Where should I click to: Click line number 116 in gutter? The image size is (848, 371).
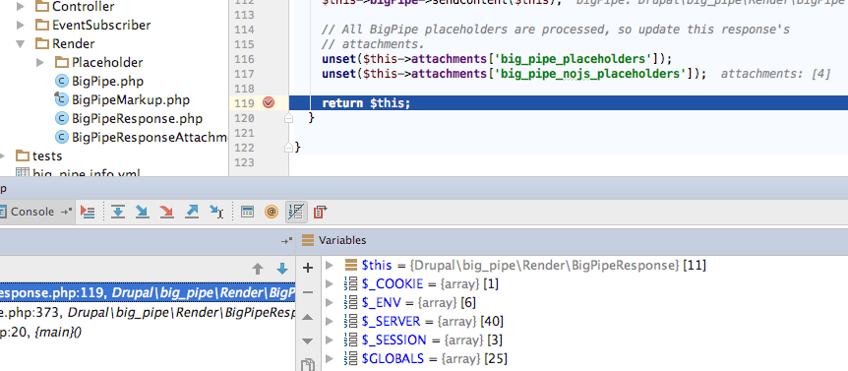pos(244,59)
